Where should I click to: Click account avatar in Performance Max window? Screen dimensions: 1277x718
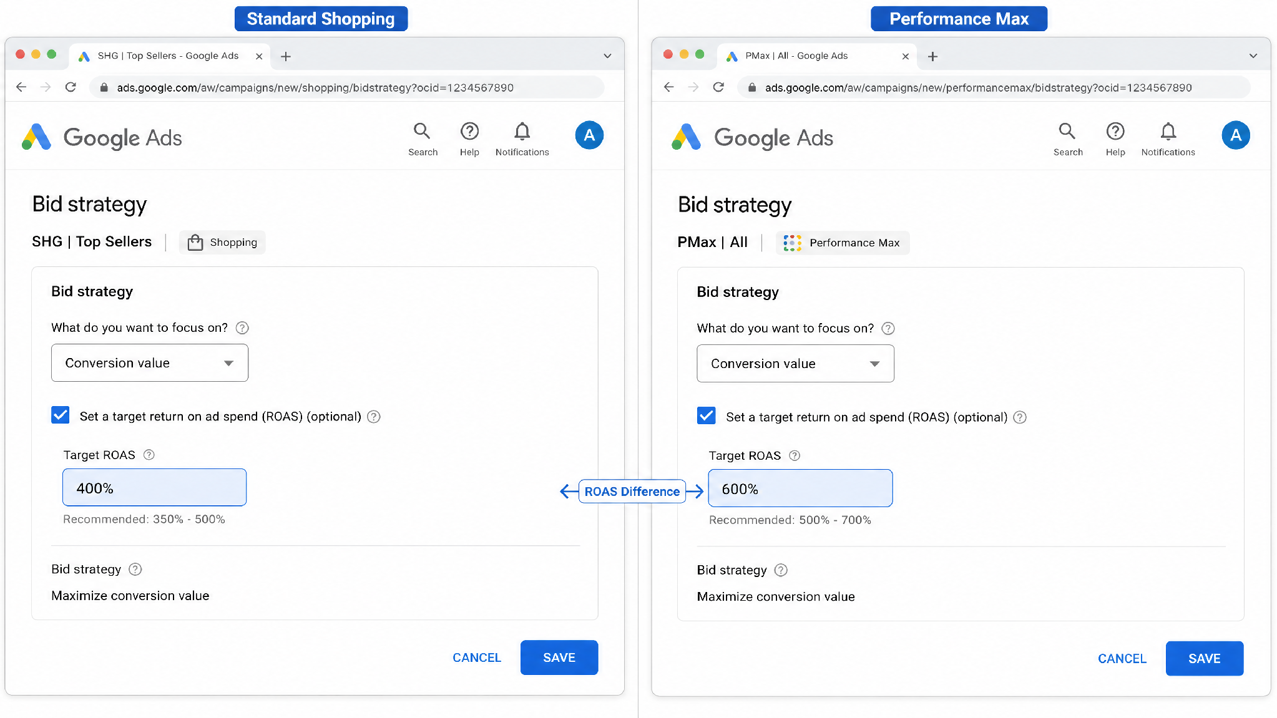point(1236,135)
